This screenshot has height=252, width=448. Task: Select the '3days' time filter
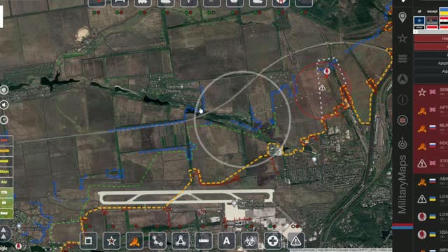click(x=6, y=171)
